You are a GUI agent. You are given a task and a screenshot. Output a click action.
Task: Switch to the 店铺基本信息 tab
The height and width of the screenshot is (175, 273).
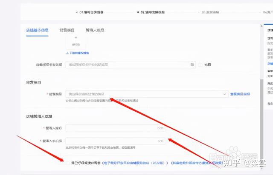[37, 31]
